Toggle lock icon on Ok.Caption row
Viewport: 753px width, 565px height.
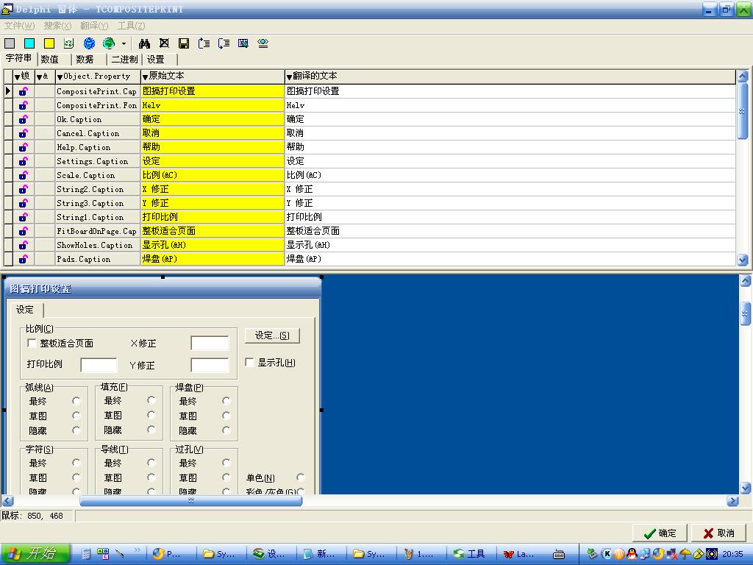[23, 119]
